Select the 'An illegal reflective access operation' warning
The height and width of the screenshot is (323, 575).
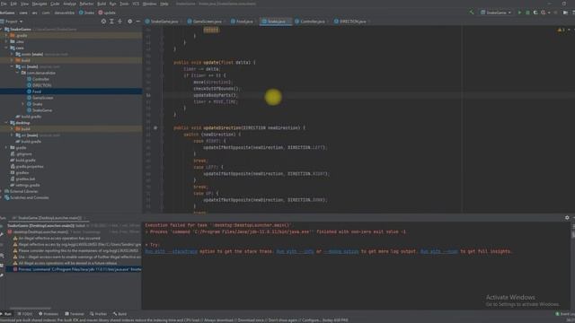coord(58,238)
